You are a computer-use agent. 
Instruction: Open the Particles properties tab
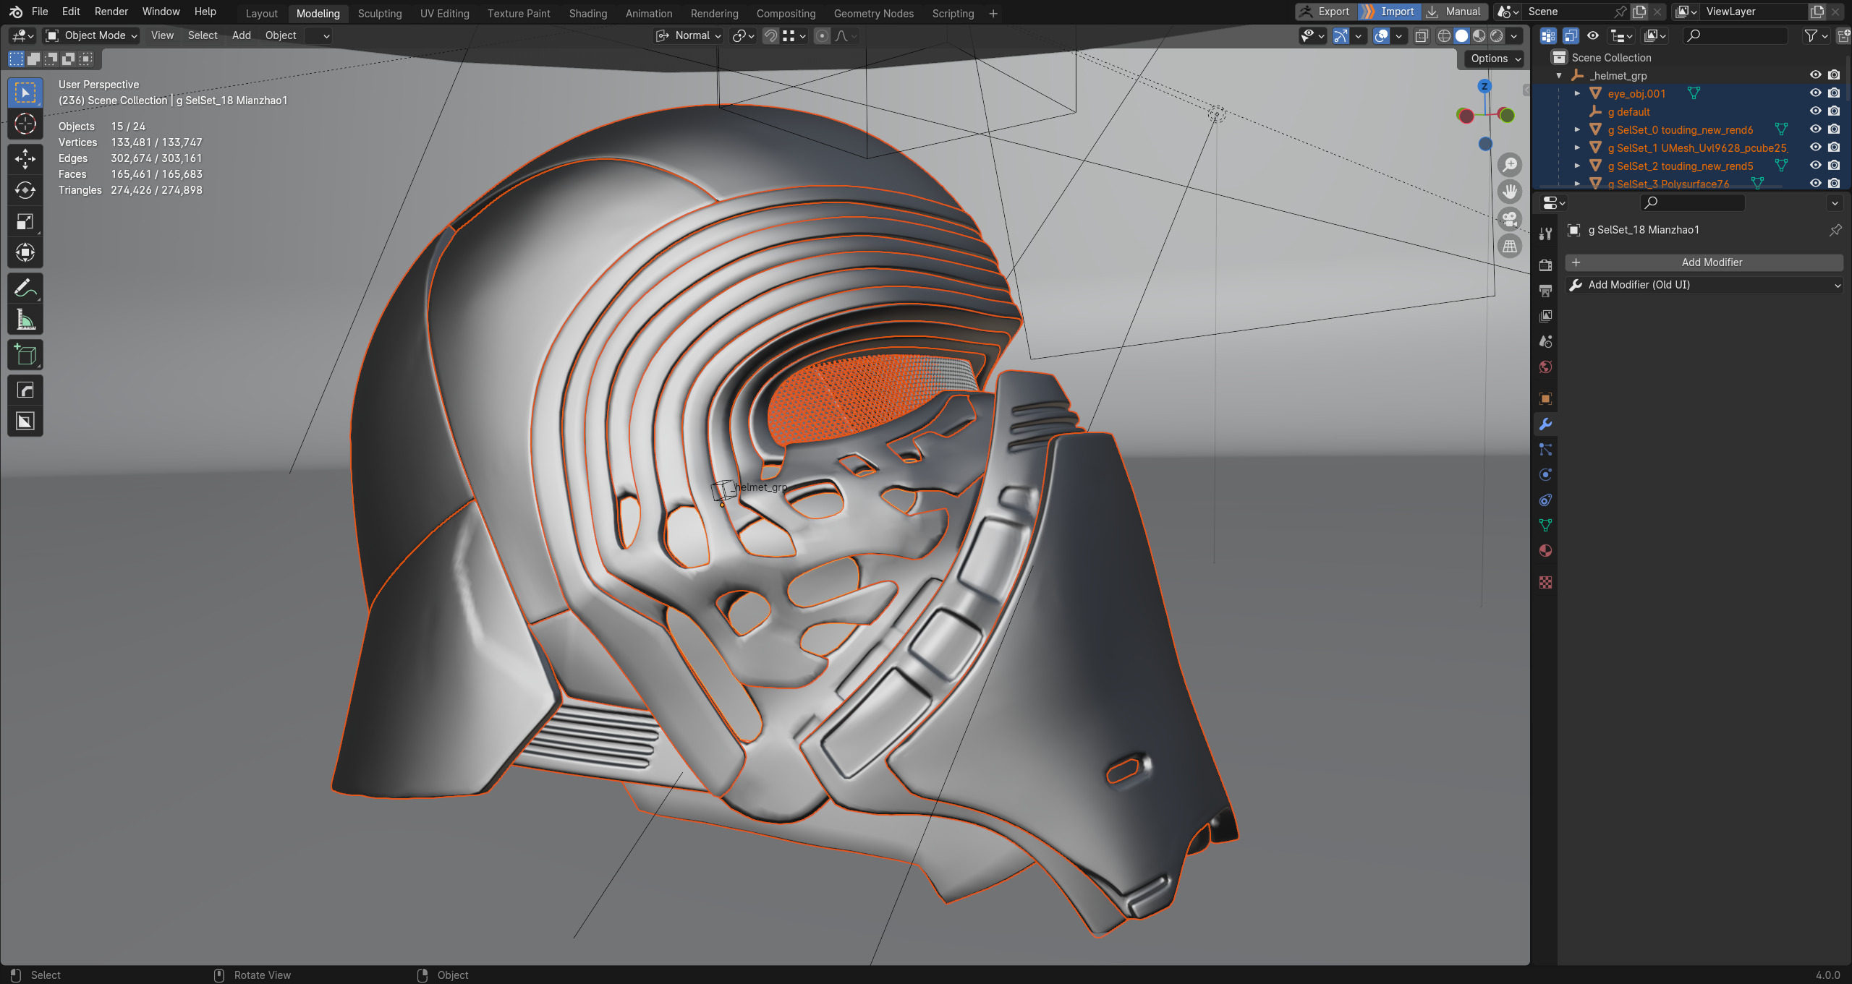click(x=1545, y=450)
